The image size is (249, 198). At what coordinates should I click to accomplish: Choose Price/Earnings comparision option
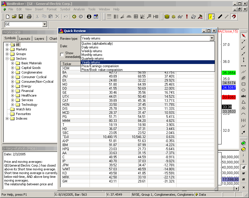(148, 66)
